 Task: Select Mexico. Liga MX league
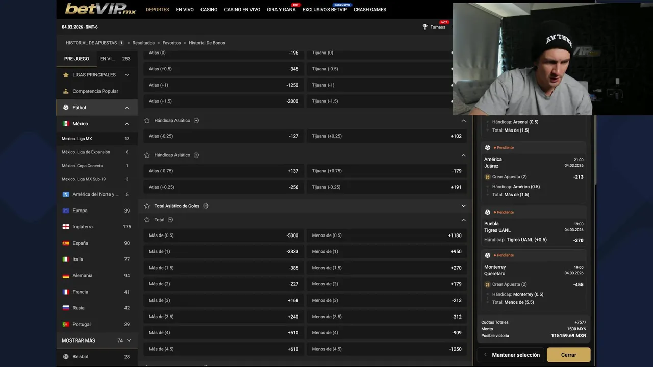pos(97,139)
